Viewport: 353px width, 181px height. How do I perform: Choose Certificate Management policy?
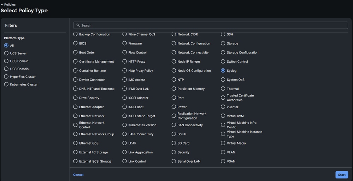[75, 62]
